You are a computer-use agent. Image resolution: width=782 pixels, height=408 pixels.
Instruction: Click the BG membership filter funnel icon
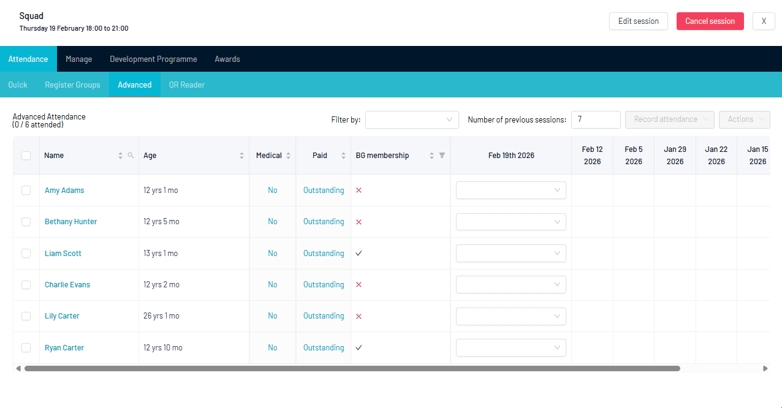pos(442,156)
